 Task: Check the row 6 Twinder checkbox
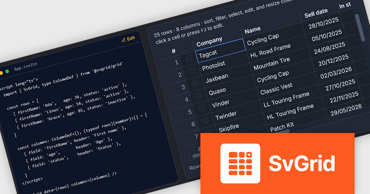pos(205,120)
